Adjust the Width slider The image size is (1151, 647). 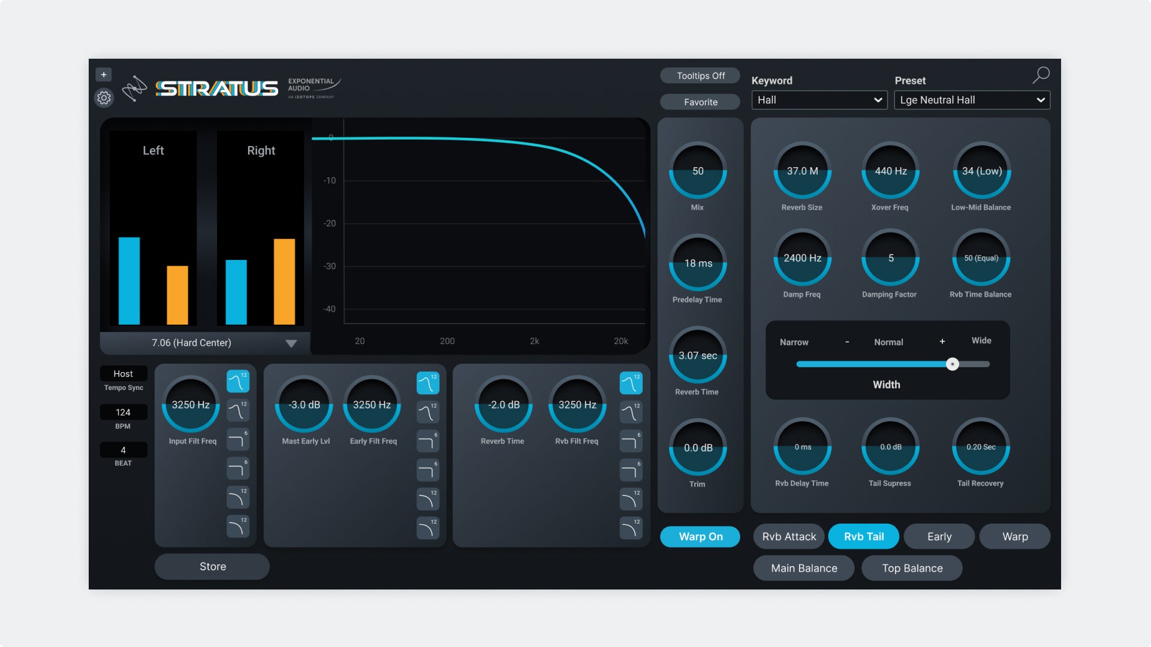[953, 364]
